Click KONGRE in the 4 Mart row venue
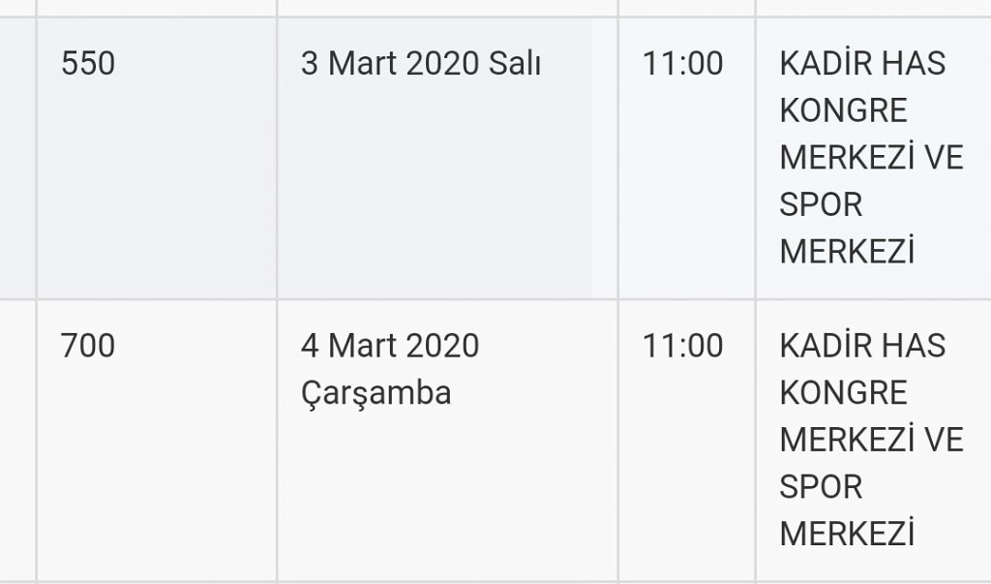The width and height of the screenshot is (991, 584). pos(843,392)
